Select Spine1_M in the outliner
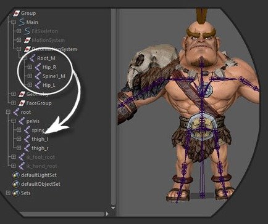This screenshot has width=268, height=224. coord(54,76)
